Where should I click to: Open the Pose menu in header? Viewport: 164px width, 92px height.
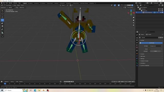click(22, 5)
